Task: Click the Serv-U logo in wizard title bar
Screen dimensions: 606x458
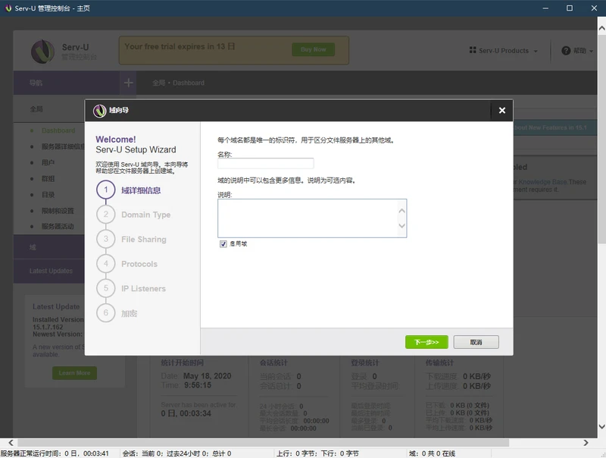Action: tap(99, 111)
